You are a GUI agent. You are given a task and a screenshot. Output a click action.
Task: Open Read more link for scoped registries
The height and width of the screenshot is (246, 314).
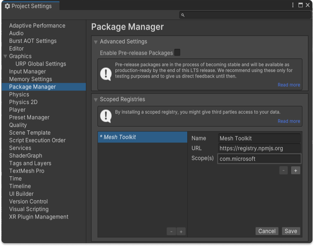tap(289, 121)
